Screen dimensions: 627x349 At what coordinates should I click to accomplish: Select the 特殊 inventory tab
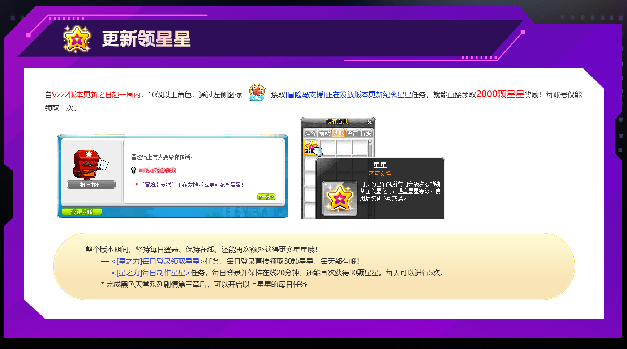click(365, 133)
